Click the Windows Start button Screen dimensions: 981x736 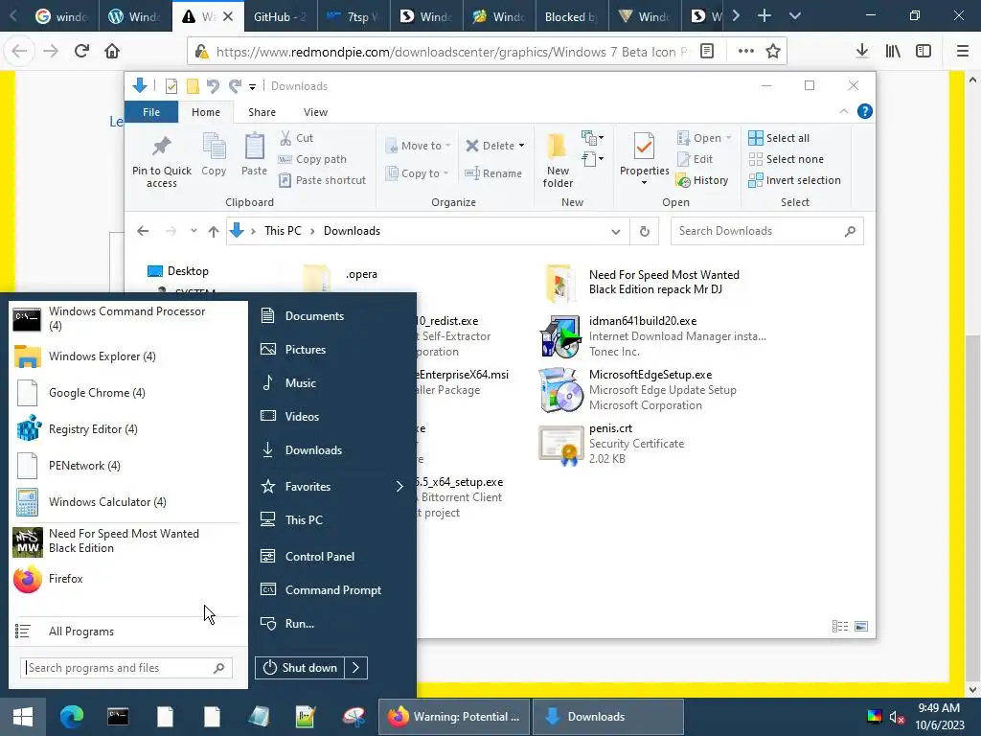tap(23, 717)
